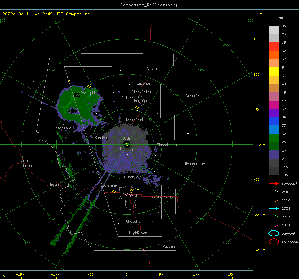Viewport: 299px width, 279px height.
Task: Click the red forecast ellipse icon
Action: click(274, 242)
